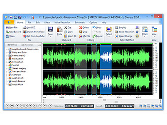
Task: Click Get from YouTube
Action: click(x=34, y=36)
